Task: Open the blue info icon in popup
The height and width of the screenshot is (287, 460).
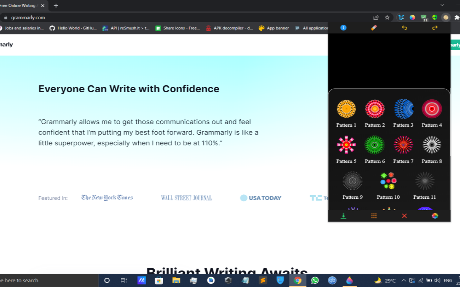Action: point(343,28)
